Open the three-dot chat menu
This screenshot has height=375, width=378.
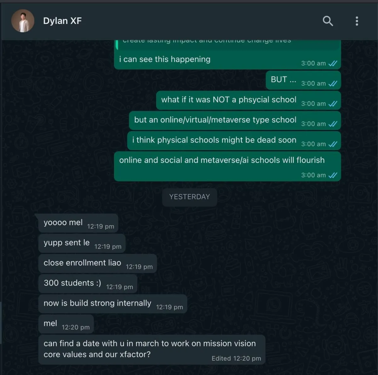point(357,21)
